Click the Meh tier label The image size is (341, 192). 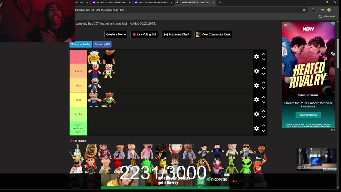click(78, 85)
